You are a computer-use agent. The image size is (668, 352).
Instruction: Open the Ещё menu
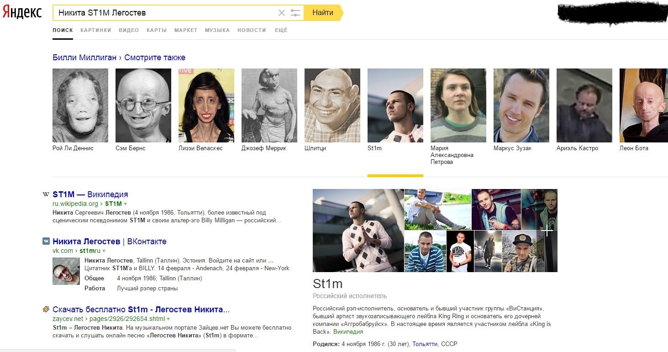coord(281,30)
